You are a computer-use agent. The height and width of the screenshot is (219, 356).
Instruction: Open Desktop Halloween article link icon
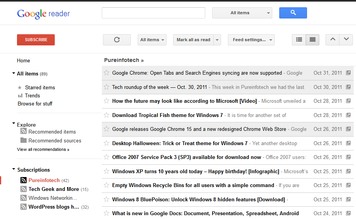pos(348,143)
